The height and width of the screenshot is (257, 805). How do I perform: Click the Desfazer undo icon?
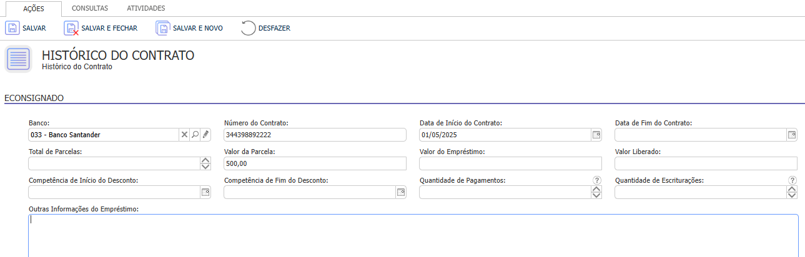click(248, 28)
